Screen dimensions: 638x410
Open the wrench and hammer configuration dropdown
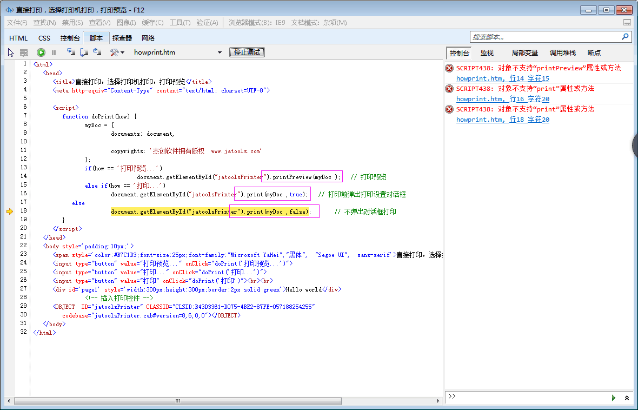click(117, 52)
